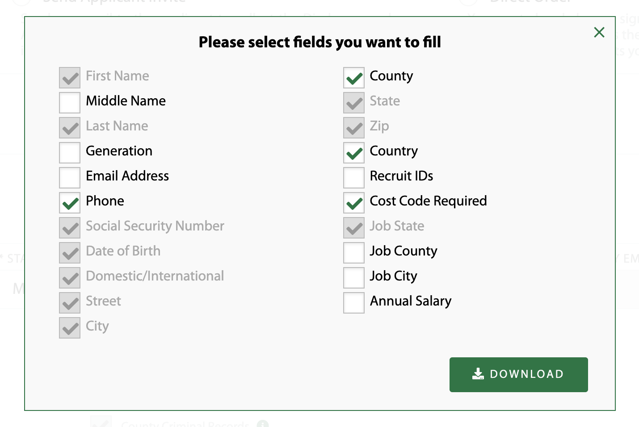Deselect the Country checkbox
This screenshot has height=427, width=639.
click(354, 152)
